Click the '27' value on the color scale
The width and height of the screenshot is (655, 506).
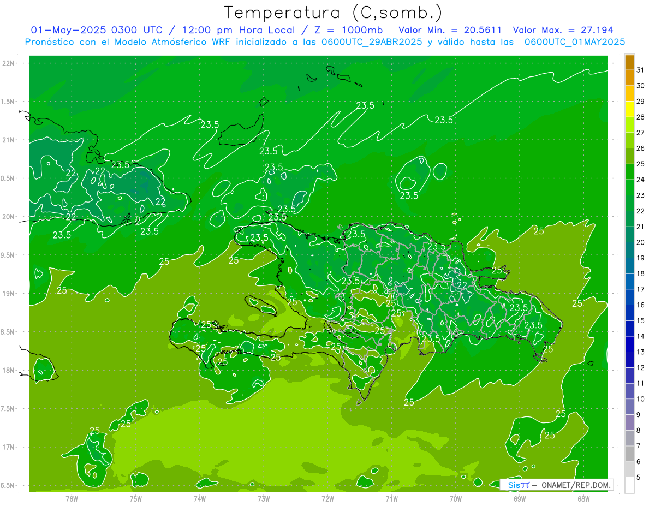click(x=641, y=133)
